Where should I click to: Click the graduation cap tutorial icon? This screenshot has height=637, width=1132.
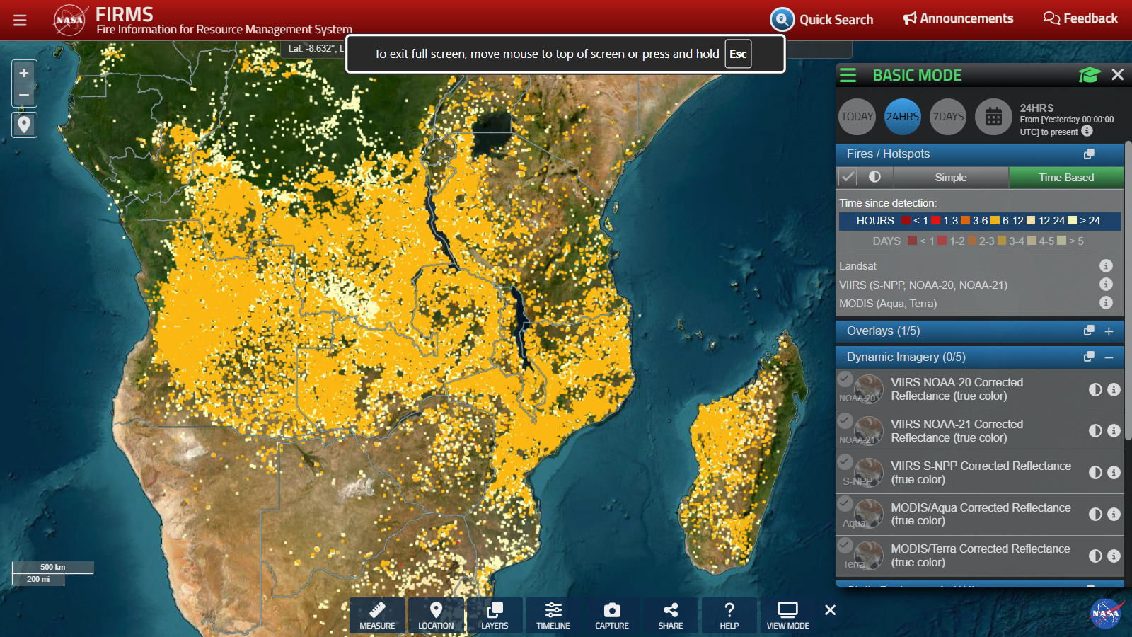1089,75
